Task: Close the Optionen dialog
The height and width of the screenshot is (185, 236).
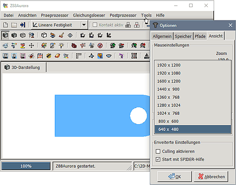Action: coord(231,25)
